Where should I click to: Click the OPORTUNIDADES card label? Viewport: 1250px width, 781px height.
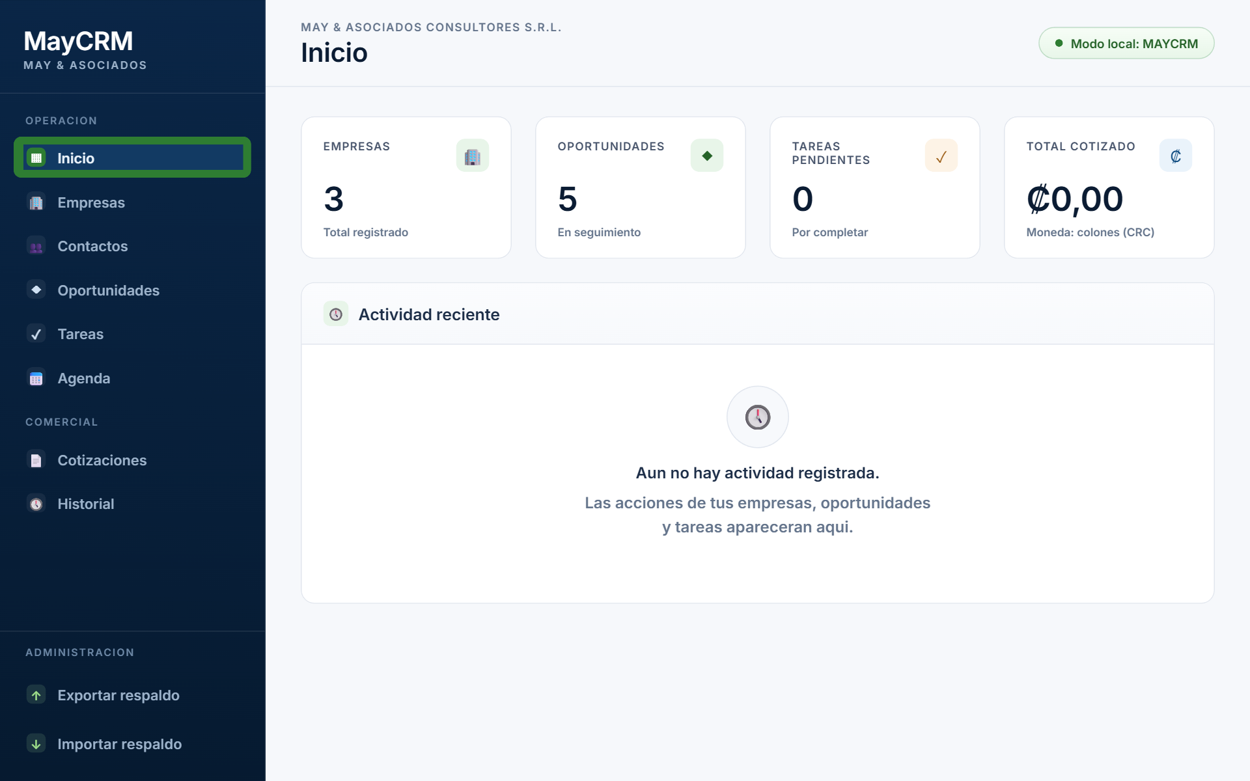click(x=611, y=146)
